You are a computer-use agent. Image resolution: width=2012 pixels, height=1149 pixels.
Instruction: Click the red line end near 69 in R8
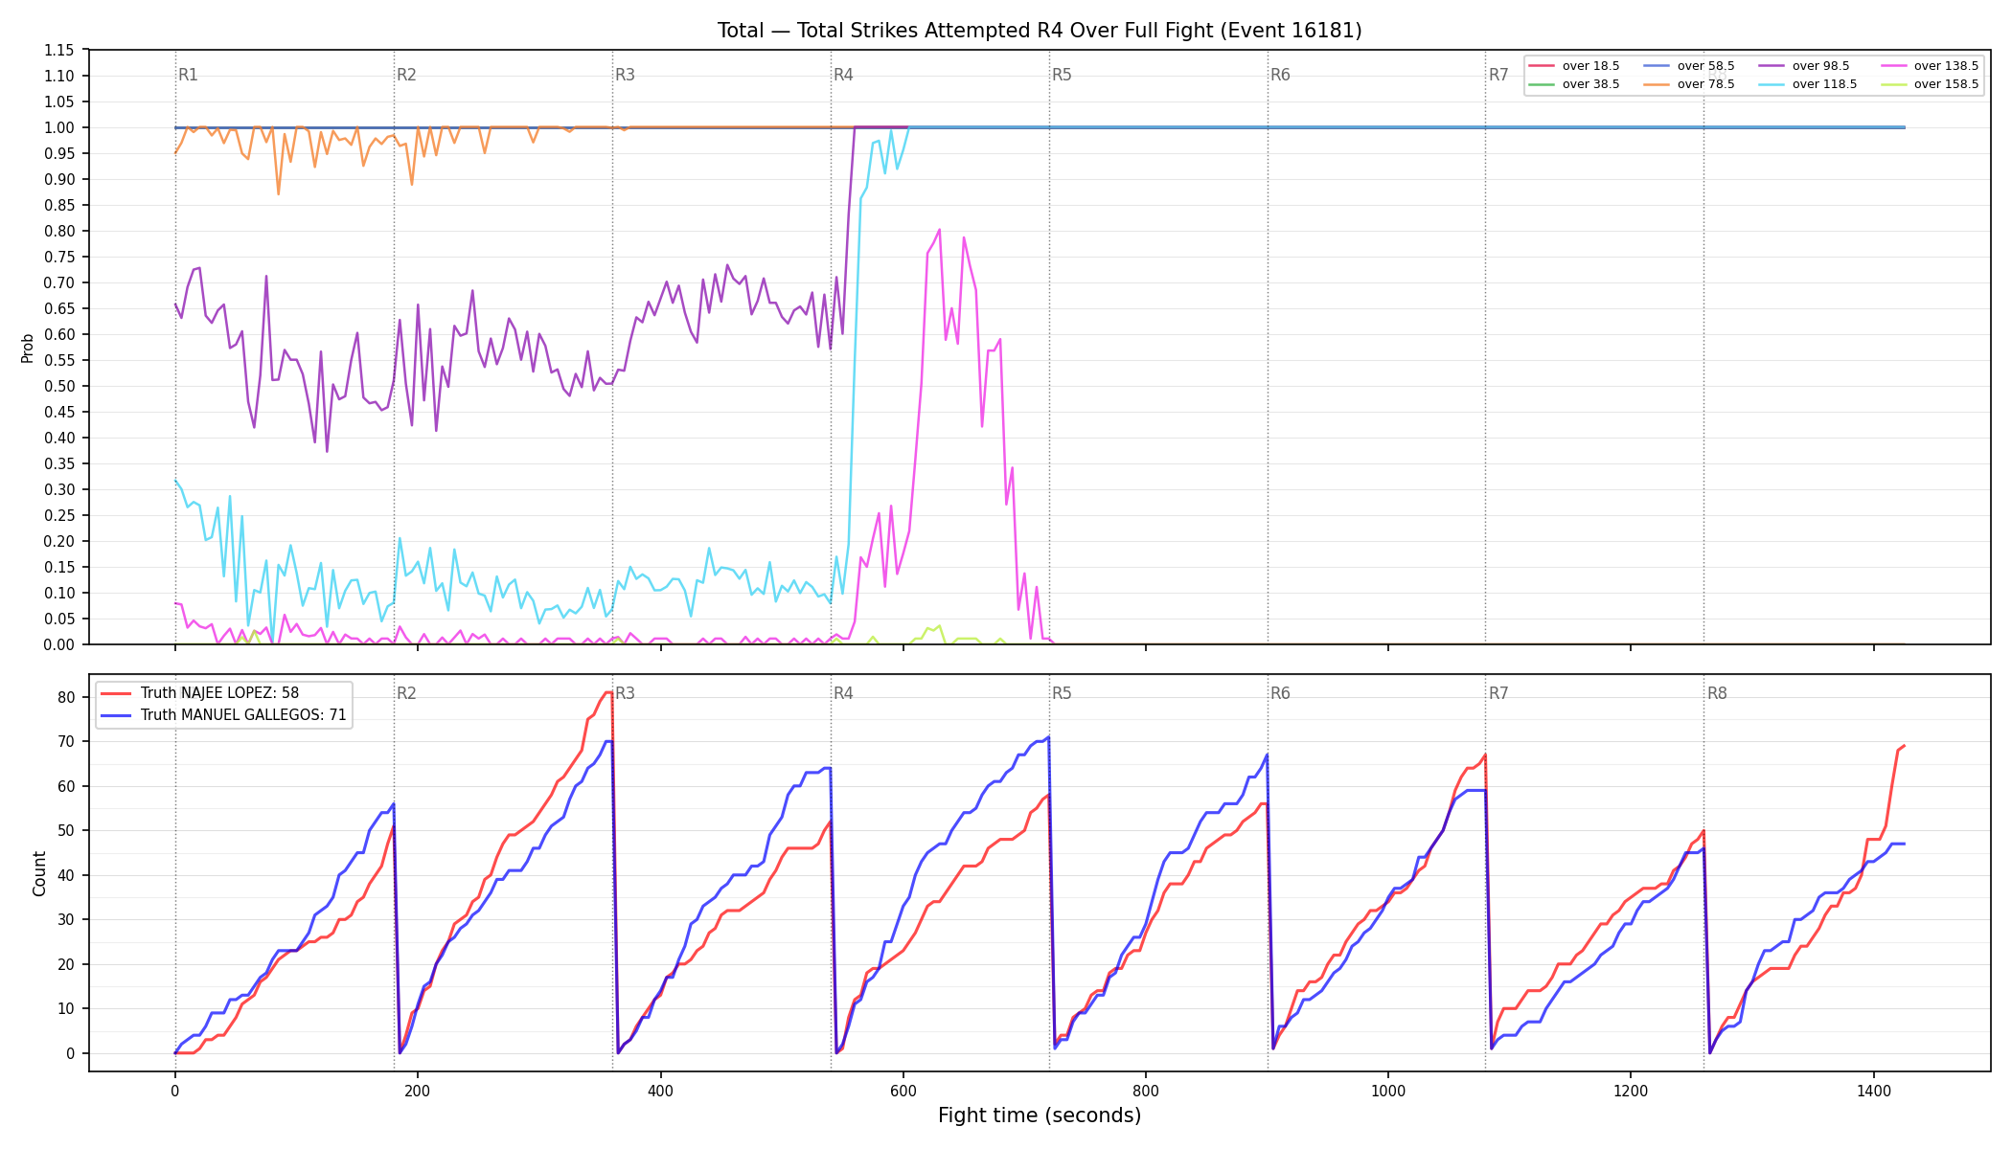(1904, 746)
